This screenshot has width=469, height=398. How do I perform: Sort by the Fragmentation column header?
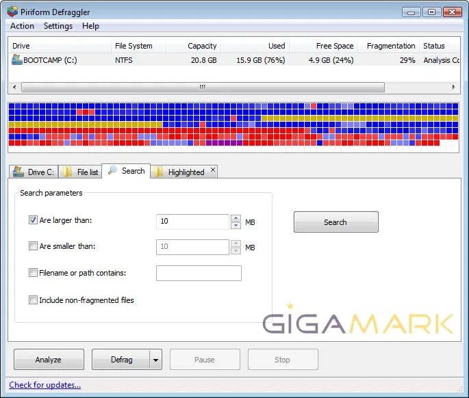389,46
